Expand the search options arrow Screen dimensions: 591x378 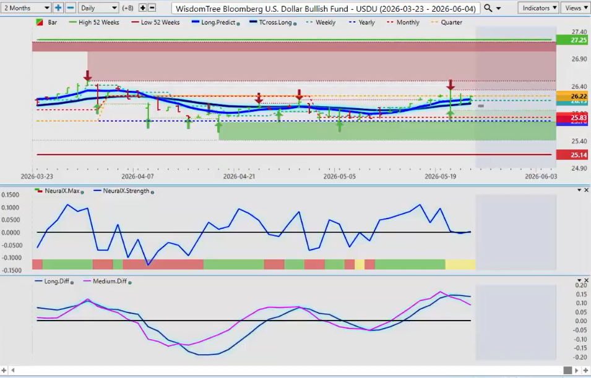(499, 8)
